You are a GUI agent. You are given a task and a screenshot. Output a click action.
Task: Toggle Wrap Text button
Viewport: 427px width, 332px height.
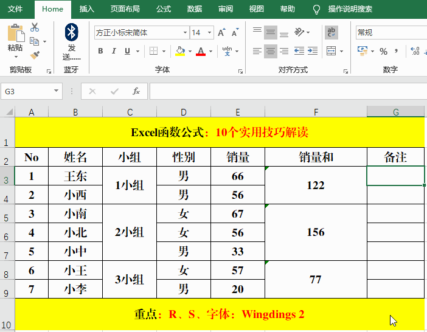(331, 32)
